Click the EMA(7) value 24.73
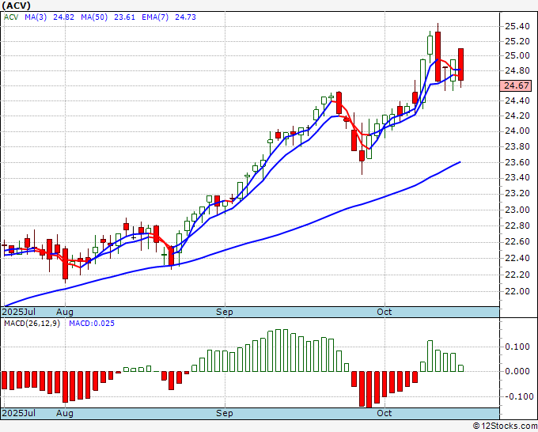 (x=185, y=17)
